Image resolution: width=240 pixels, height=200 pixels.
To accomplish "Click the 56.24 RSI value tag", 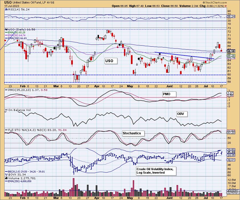I will (x=231, y=16).
